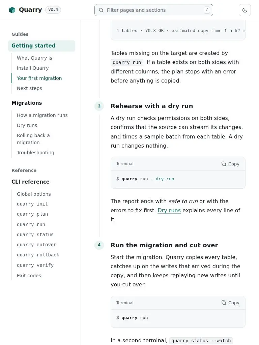Screen dimensions: 259x345
Task: Copy the quarry run terminal command
Action: [230, 303]
